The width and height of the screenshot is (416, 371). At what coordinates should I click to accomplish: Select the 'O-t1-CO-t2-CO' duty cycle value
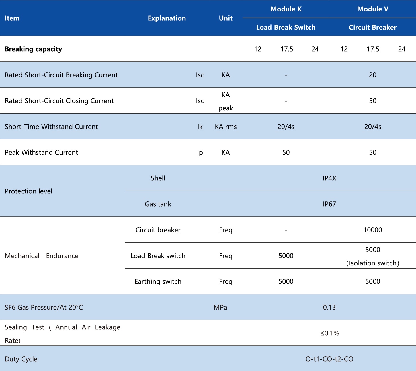329,359
